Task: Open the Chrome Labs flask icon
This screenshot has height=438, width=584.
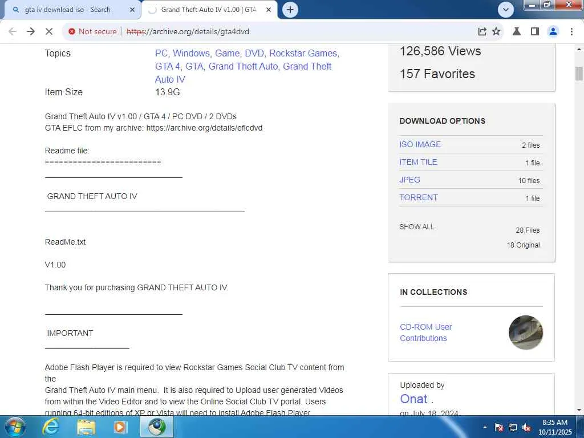Action: click(x=517, y=32)
